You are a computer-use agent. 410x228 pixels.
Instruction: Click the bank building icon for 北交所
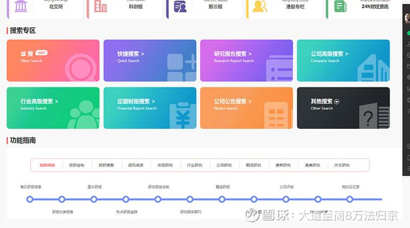tap(21, 6)
